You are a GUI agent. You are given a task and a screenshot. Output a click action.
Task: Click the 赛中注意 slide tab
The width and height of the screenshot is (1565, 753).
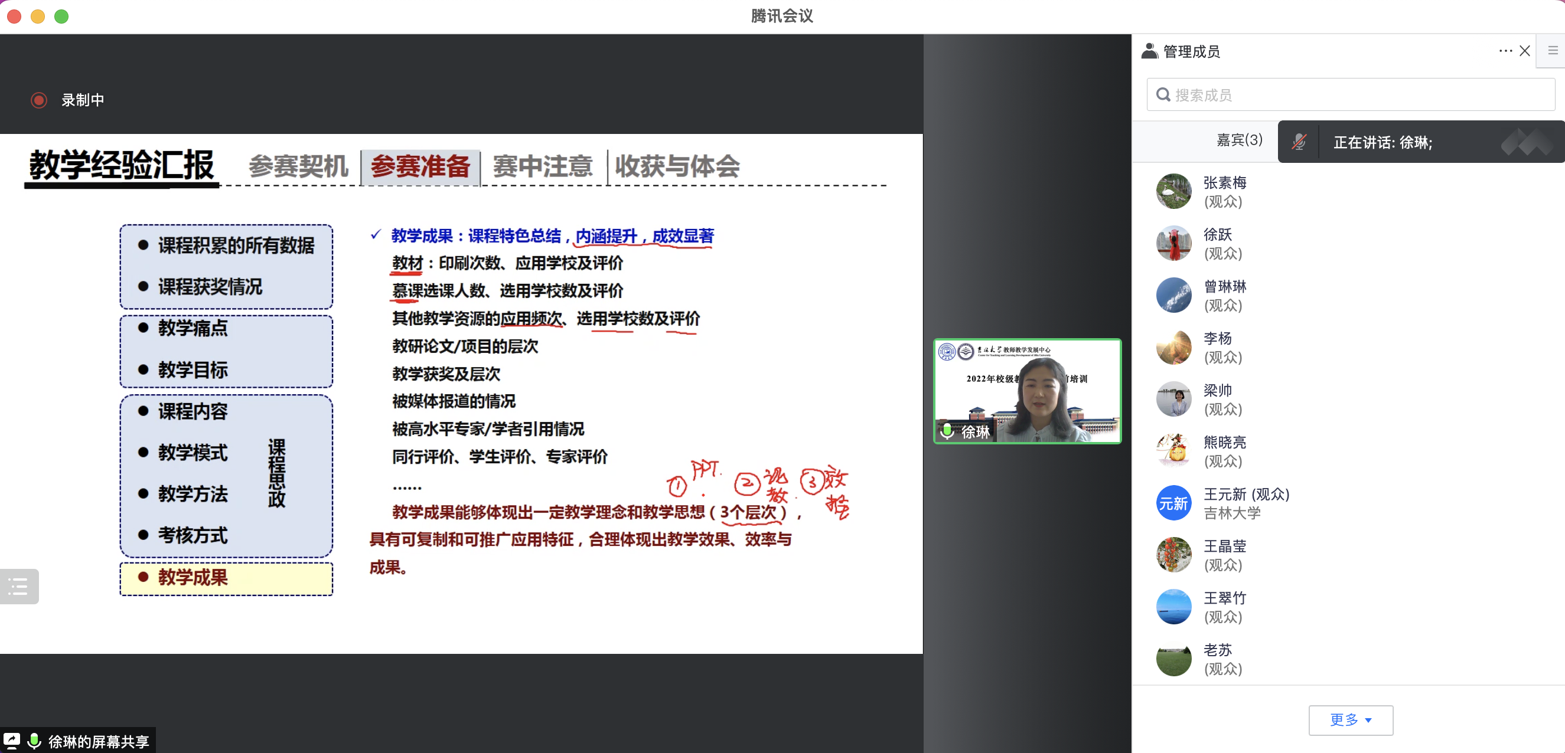tap(543, 166)
